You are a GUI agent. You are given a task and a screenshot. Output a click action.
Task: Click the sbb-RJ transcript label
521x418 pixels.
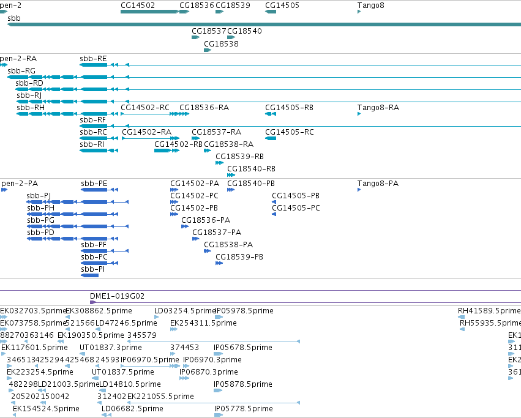(x=29, y=95)
